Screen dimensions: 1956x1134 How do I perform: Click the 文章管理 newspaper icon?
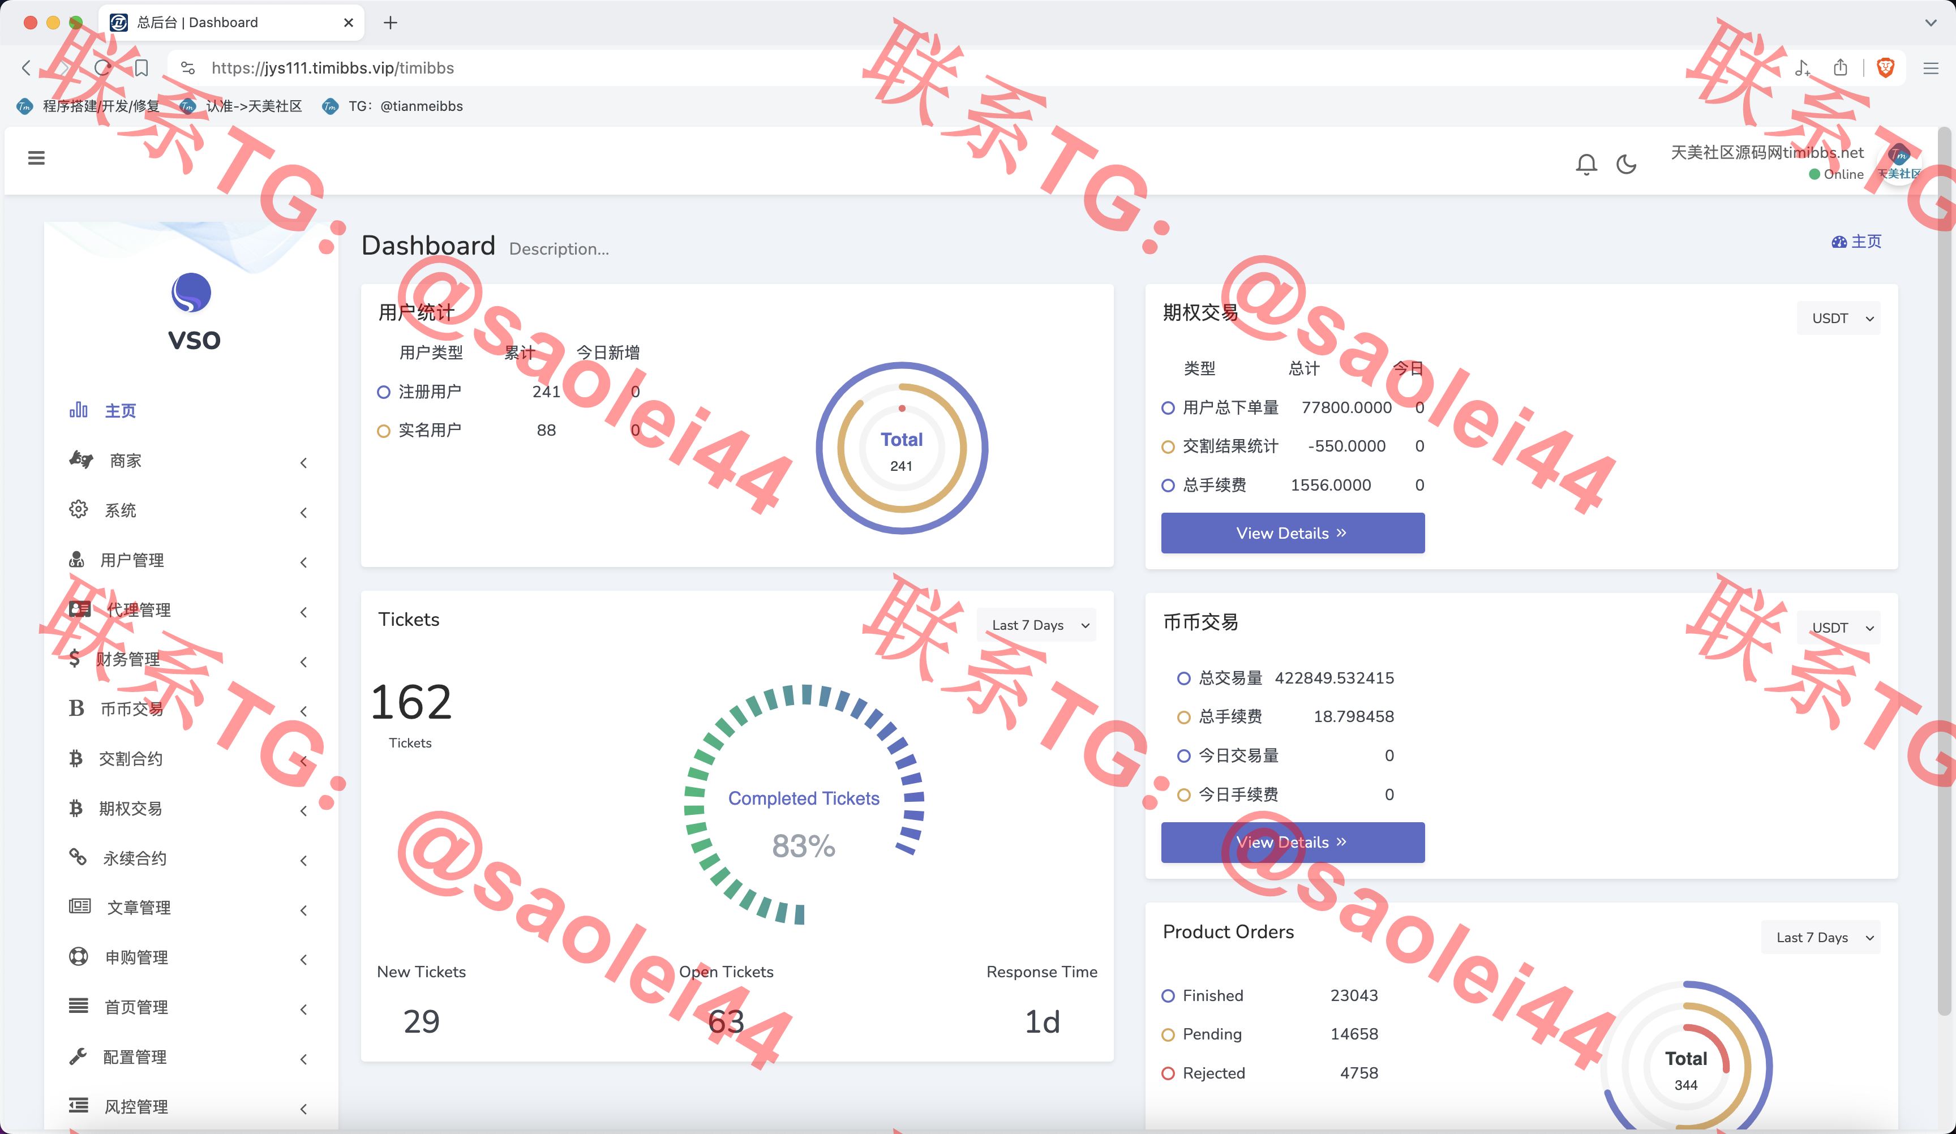click(80, 906)
